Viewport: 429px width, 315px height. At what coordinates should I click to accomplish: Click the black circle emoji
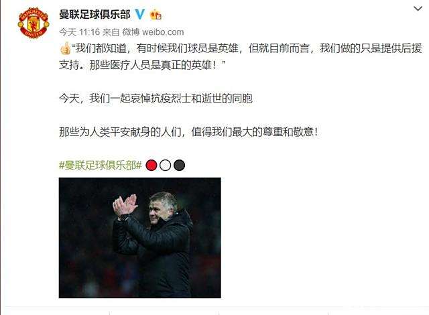point(179,165)
